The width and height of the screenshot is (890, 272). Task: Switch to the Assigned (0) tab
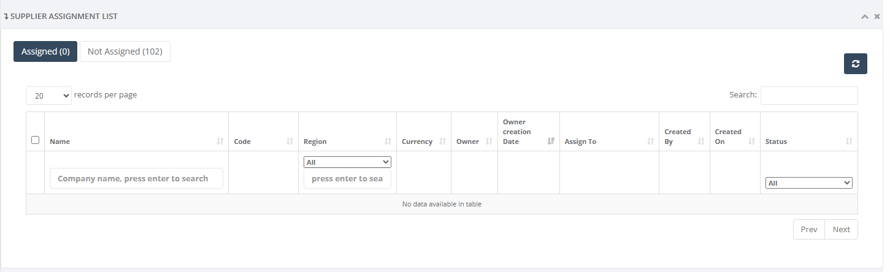click(x=45, y=51)
